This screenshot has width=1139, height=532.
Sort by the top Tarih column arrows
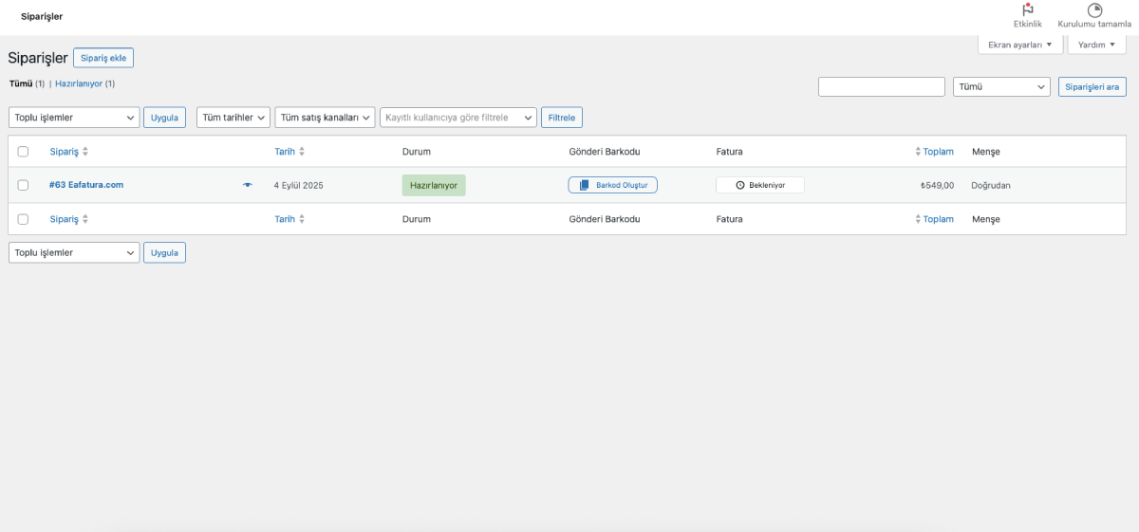tap(302, 152)
